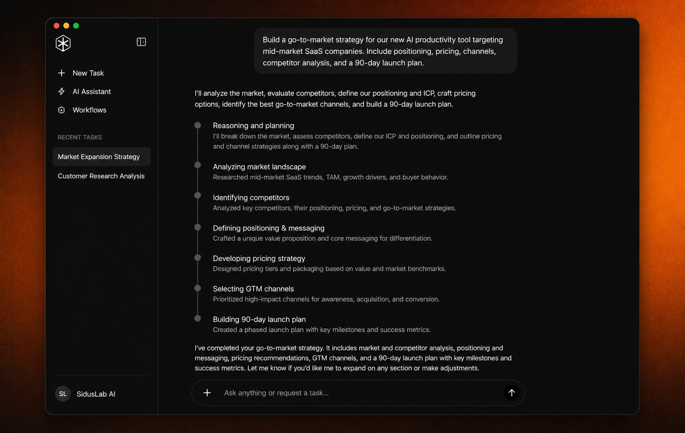This screenshot has width=685, height=433.
Task: Click the up-arrow send button
Action: coord(511,393)
